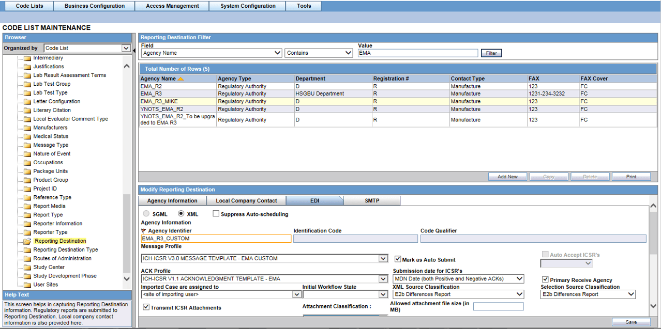This screenshot has width=661, height=329.
Task: Click the Filter button
Action: [491, 53]
